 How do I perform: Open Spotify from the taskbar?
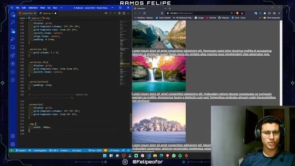pos(180,156)
